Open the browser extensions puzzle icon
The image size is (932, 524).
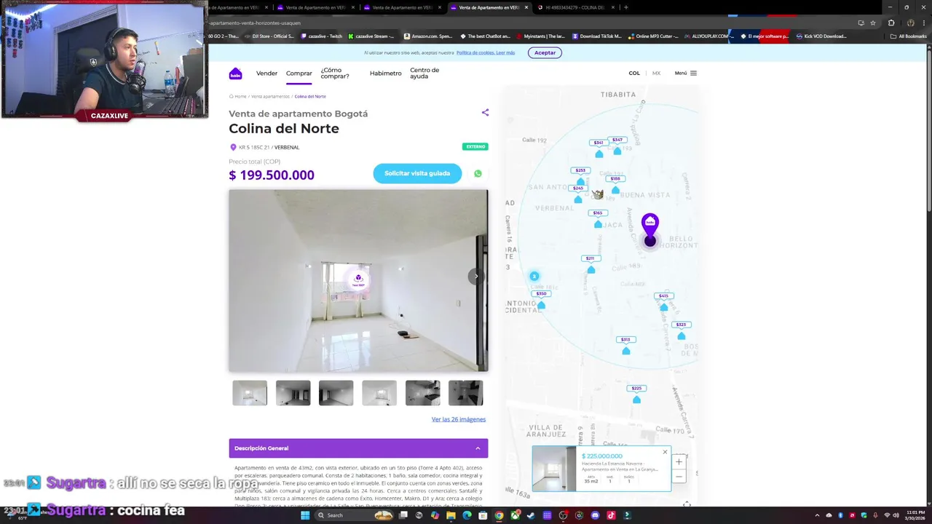click(x=891, y=23)
